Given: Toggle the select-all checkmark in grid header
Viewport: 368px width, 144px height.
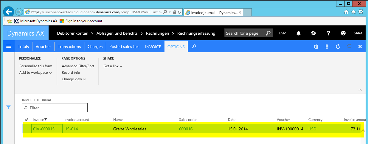Looking at the screenshot, I should tap(26, 120).
